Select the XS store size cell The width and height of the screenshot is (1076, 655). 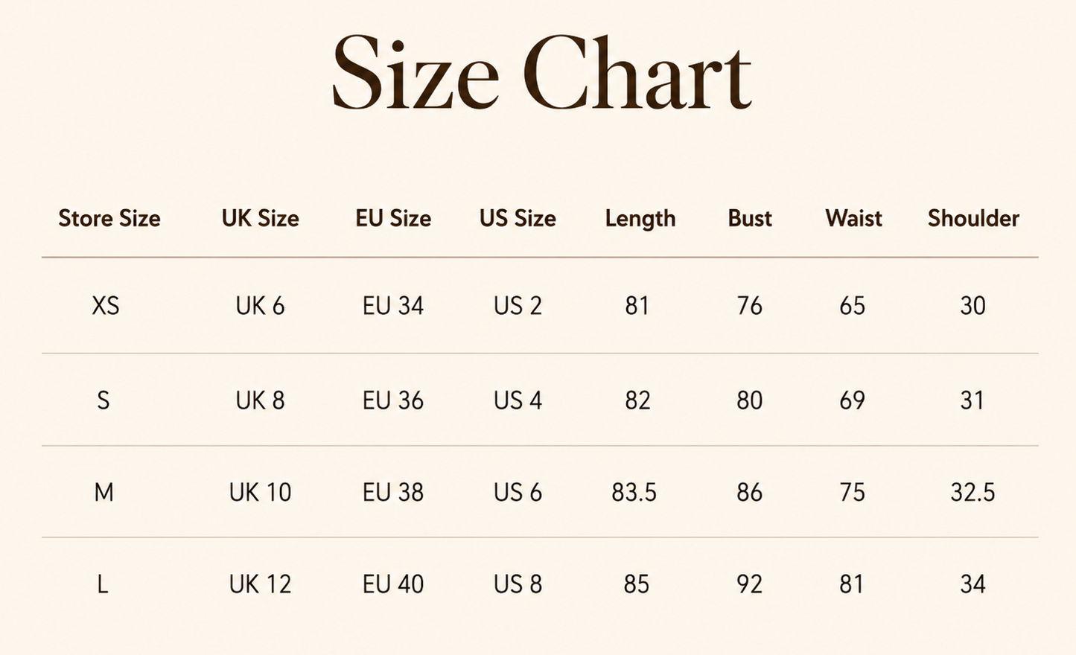pyautogui.click(x=106, y=306)
